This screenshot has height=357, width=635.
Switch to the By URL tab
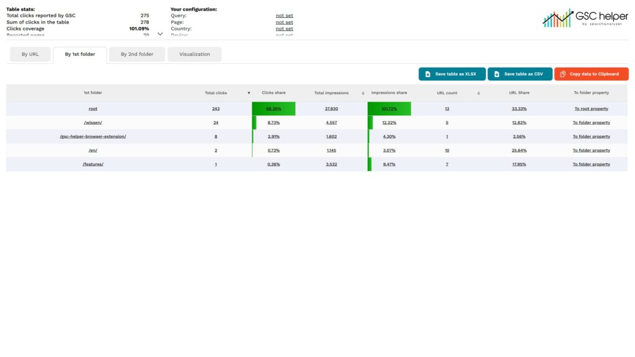[x=30, y=55]
